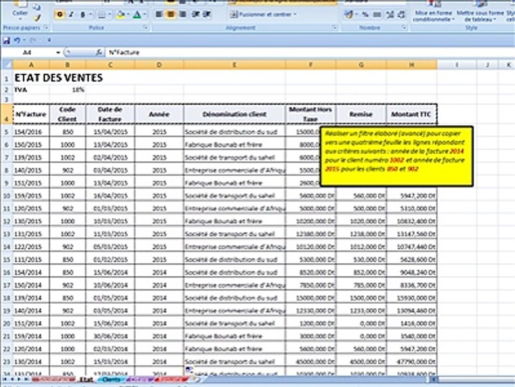Open Police dialog launcher
This screenshot has width=515, height=387.
[x=145, y=28]
